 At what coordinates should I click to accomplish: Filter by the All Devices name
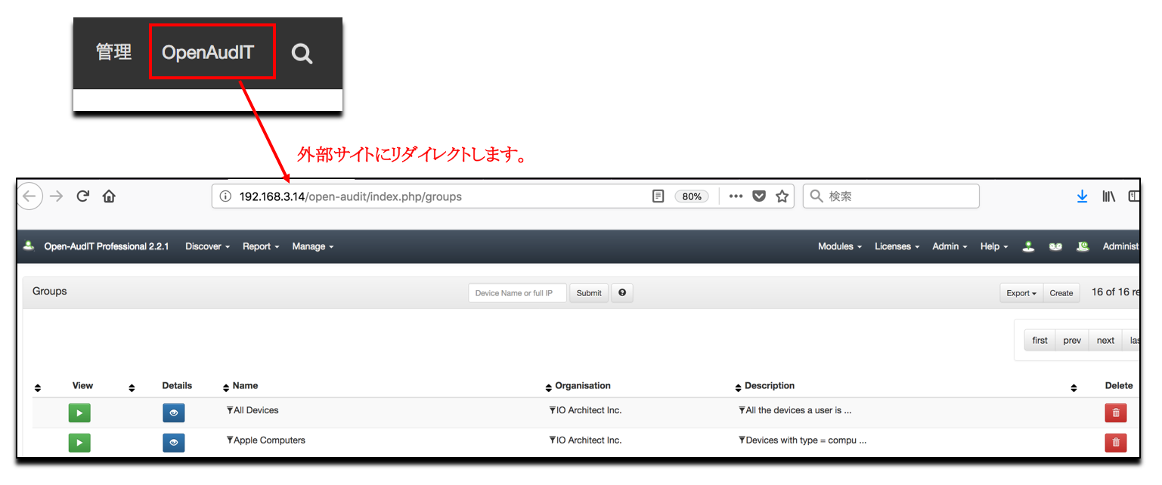pyautogui.click(x=230, y=410)
